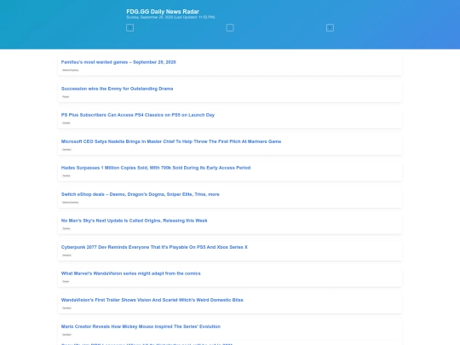Click source tag under Cyberpunk 2077 story
The image size is (460, 345).
(67, 255)
